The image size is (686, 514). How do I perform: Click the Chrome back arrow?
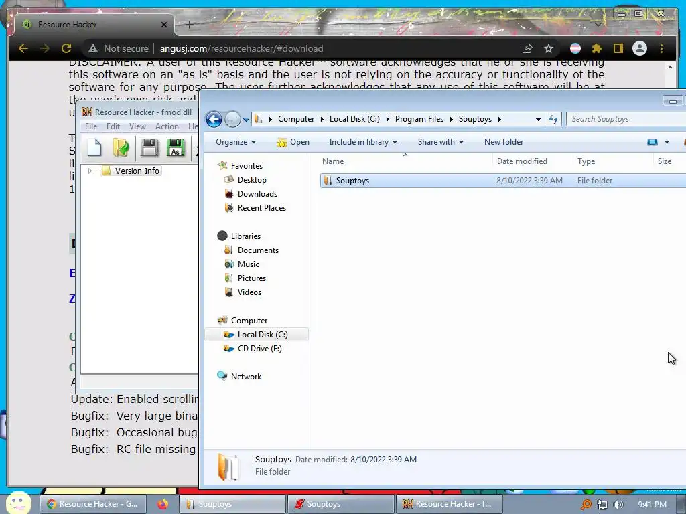click(x=23, y=48)
